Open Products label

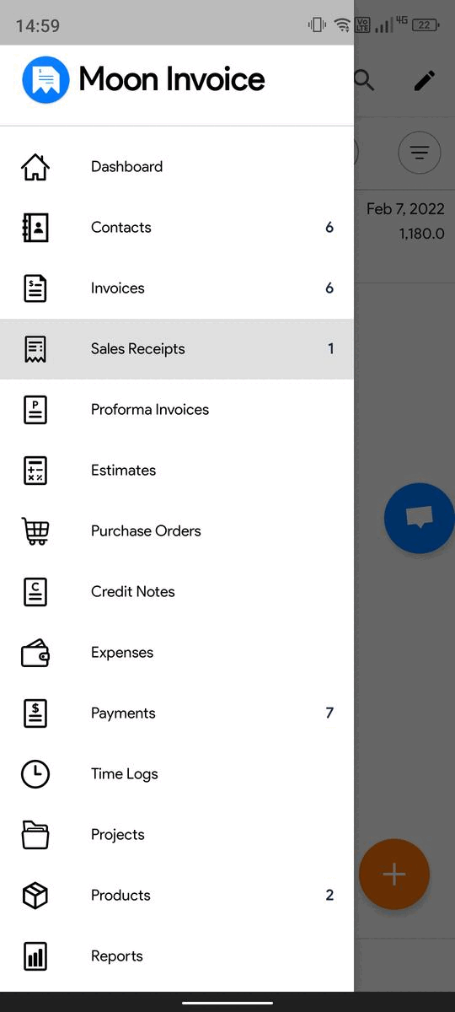click(120, 896)
